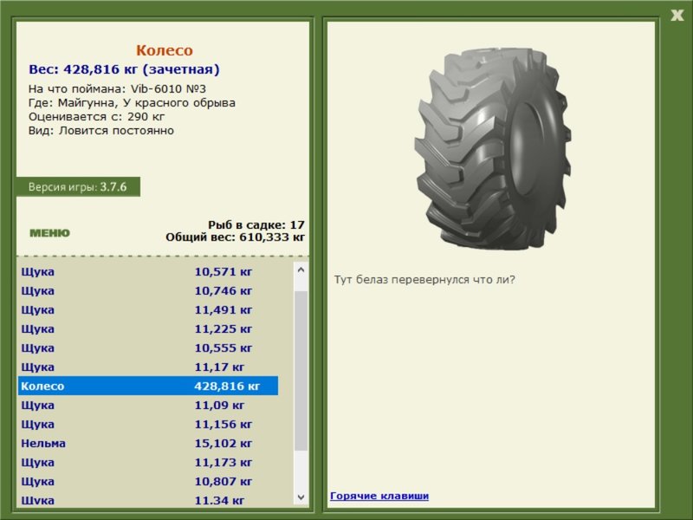Open the МЕНЮ menu
Image resolution: width=693 pixels, height=520 pixels.
(49, 233)
